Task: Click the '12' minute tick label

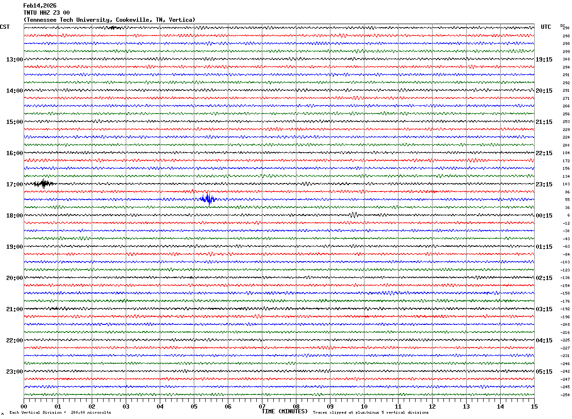Action: pos(432,406)
